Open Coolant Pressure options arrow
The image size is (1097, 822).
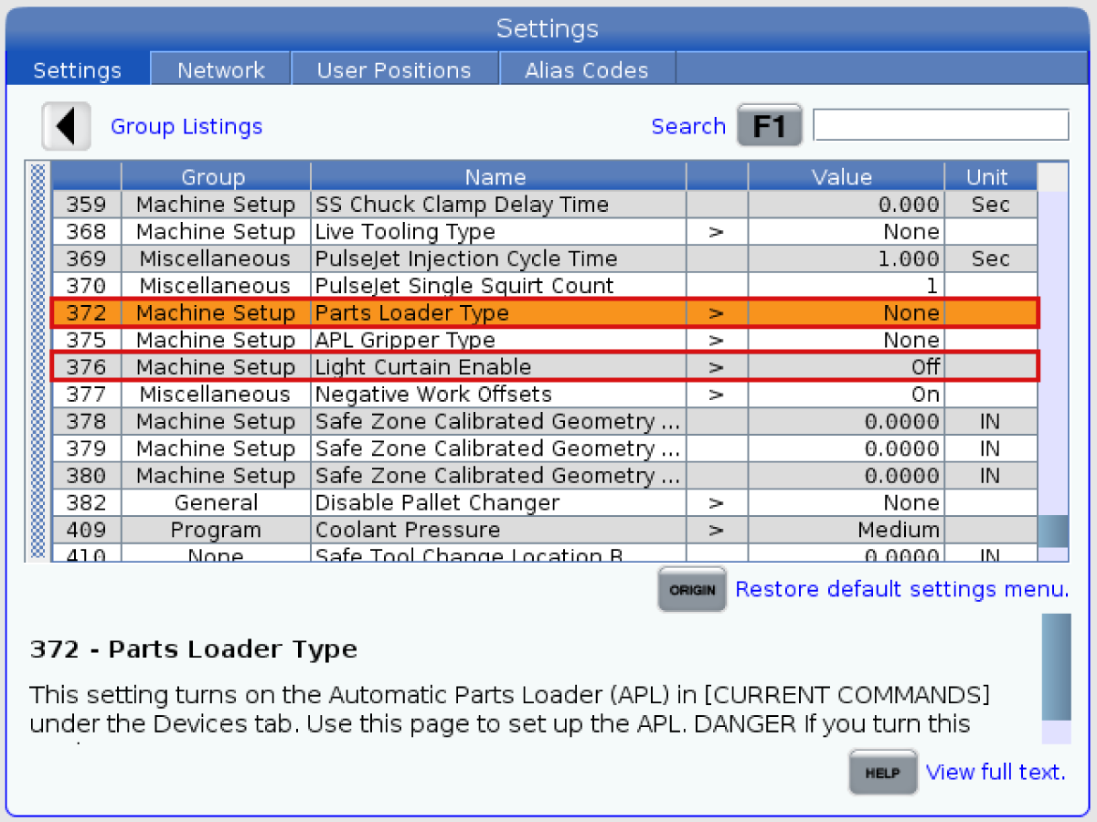(716, 531)
